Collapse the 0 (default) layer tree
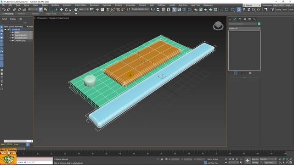This screenshot has height=165, width=294. click(x=5, y=29)
